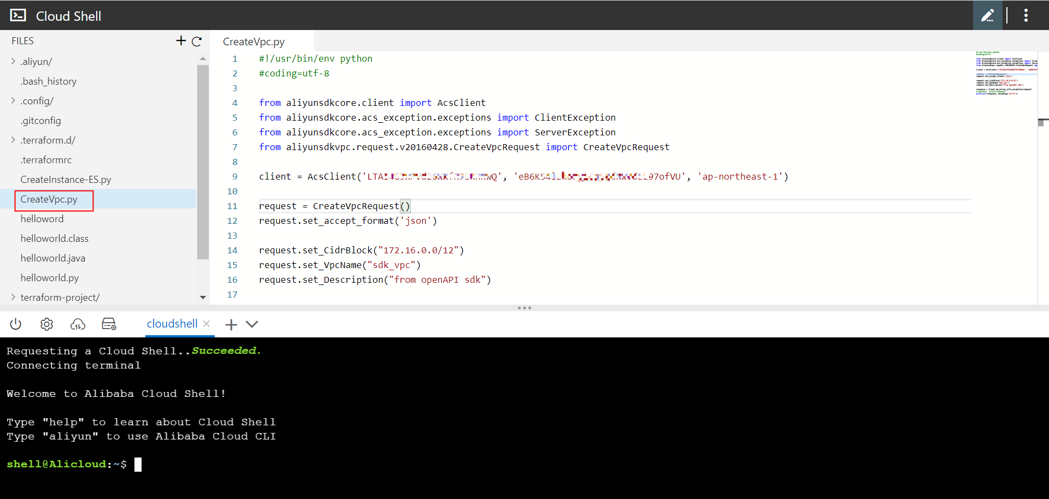Viewport: 1049px width, 499px height.
Task: Expand the .aliyun/ folder
Action: pos(13,61)
